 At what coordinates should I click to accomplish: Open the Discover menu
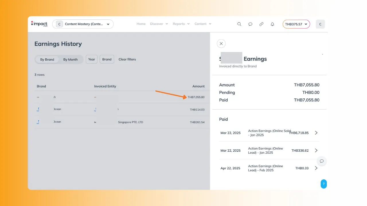tap(159, 24)
